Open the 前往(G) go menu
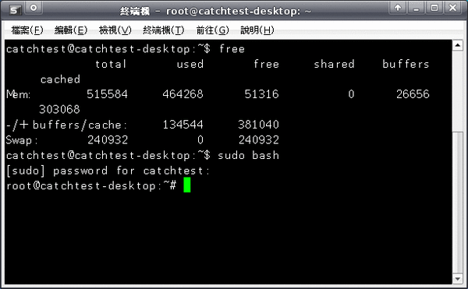The image size is (468, 289). 212,30
